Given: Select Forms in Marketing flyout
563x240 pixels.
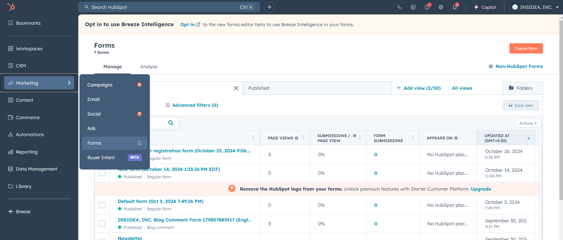Looking at the screenshot, I should [114, 143].
